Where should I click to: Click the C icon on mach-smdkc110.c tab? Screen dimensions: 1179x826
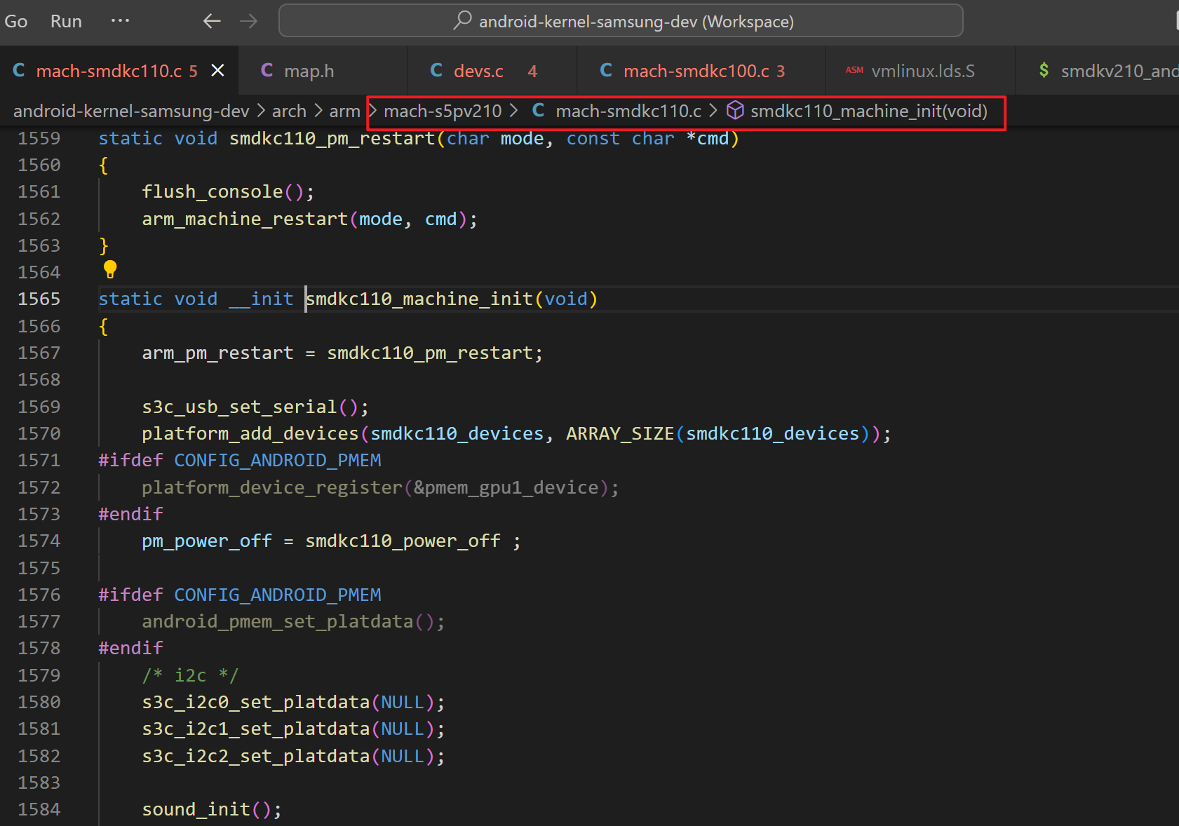pyautogui.click(x=19, y=70)
